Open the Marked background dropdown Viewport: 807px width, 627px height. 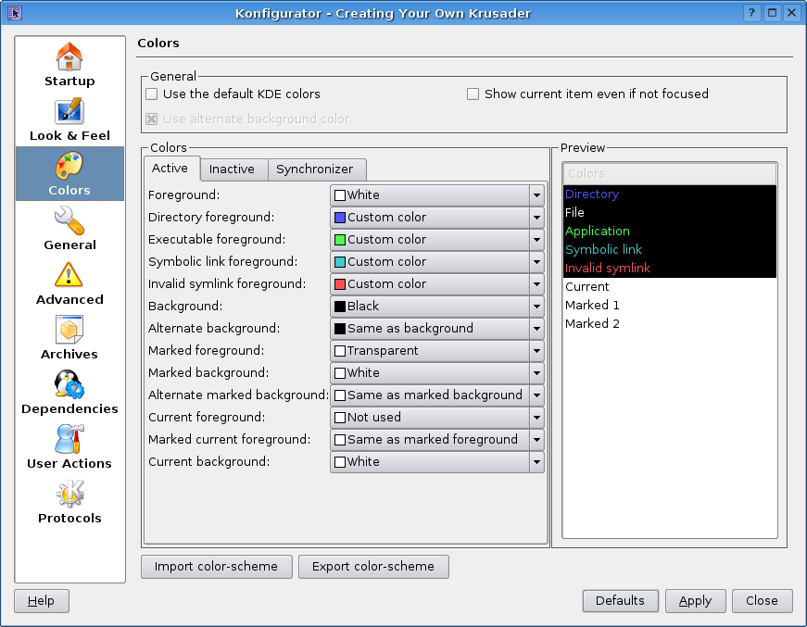point(437,373)
